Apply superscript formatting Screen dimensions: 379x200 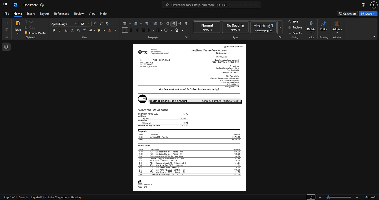pyautogui.click(x=84, y=30)
